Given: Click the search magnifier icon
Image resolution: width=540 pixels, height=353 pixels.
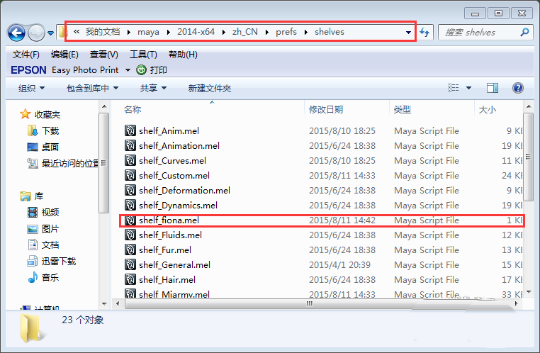Looking at the screenshot, I should pos(524,33).
